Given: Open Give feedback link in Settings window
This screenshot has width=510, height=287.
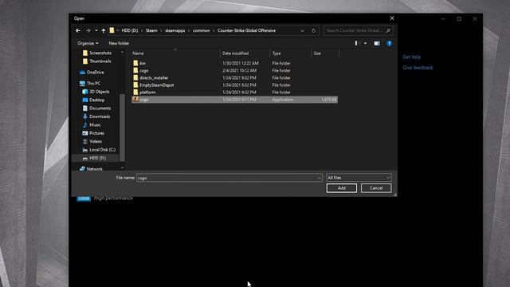Looking at the screenshot, I should pos(418,68).
